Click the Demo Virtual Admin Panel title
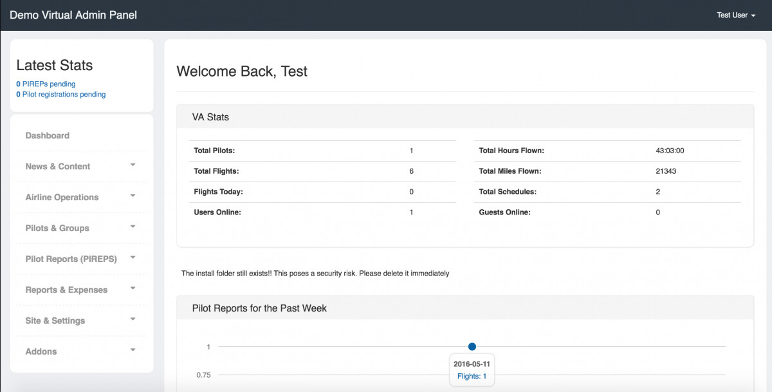The height and width of the screenshot is (392, 772). [x=73, y=15]
